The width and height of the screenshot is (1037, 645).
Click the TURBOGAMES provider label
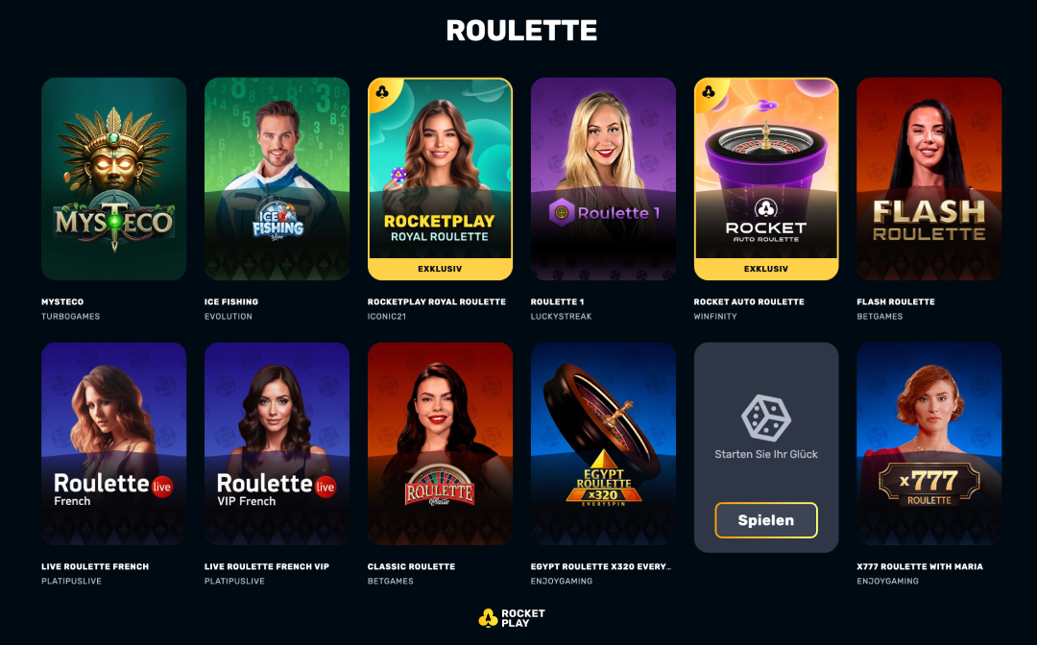71,317
